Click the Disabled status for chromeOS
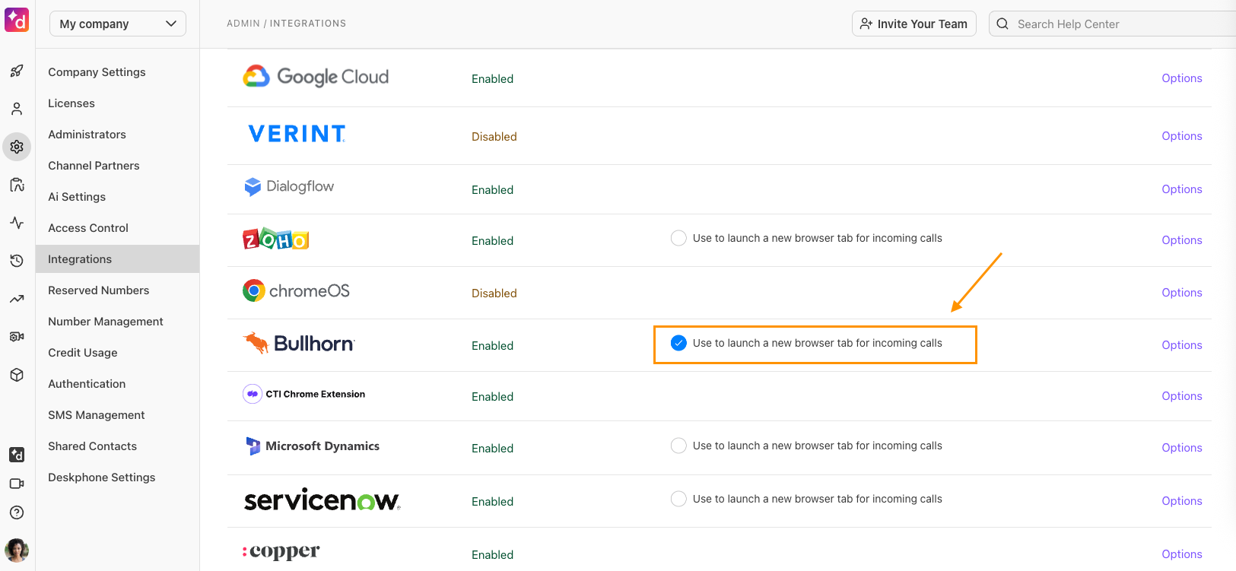Viewport: 1236px width, 571px height. click(x=494, y=293)
